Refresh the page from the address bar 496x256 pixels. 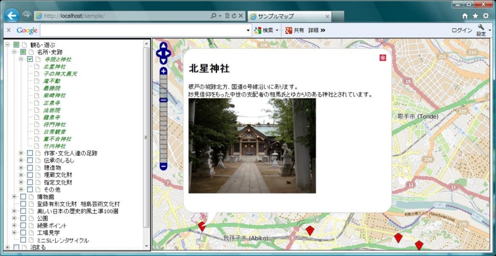(x=234, y=16)
